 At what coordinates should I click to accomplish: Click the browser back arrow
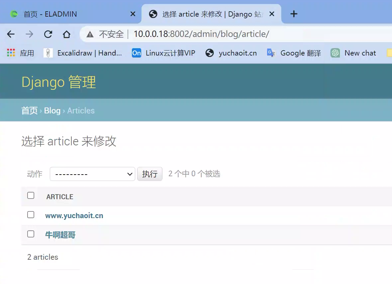[x=11, y=34]
